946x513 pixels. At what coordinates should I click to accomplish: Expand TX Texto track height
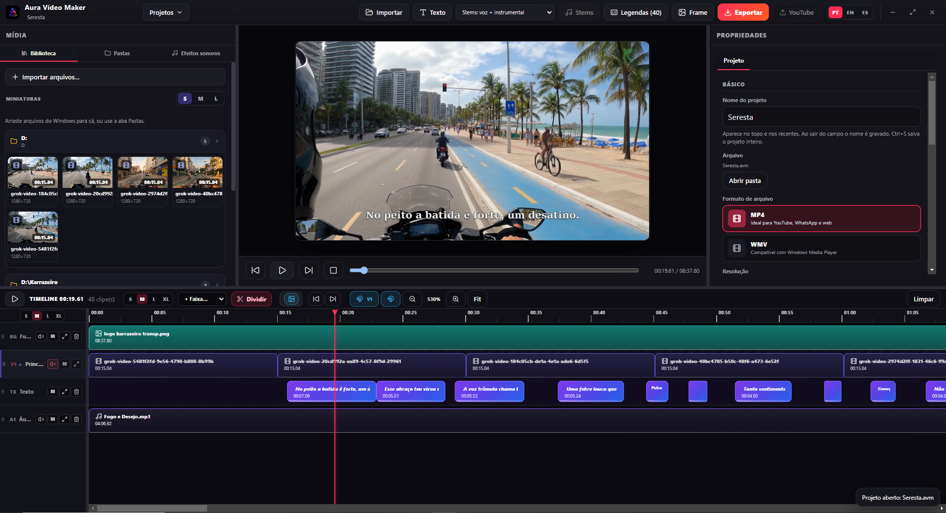65,392
